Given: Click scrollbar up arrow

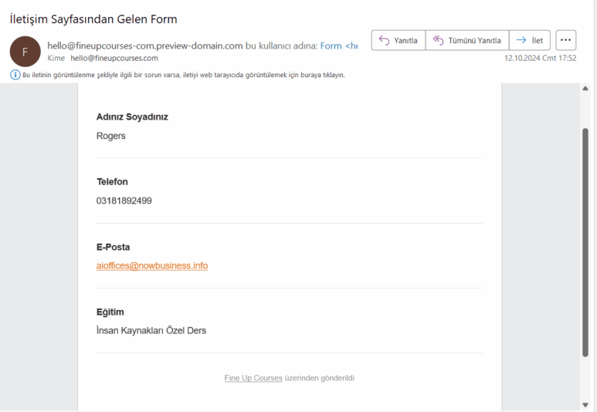Looking at the screenshot, I should 585,89.
